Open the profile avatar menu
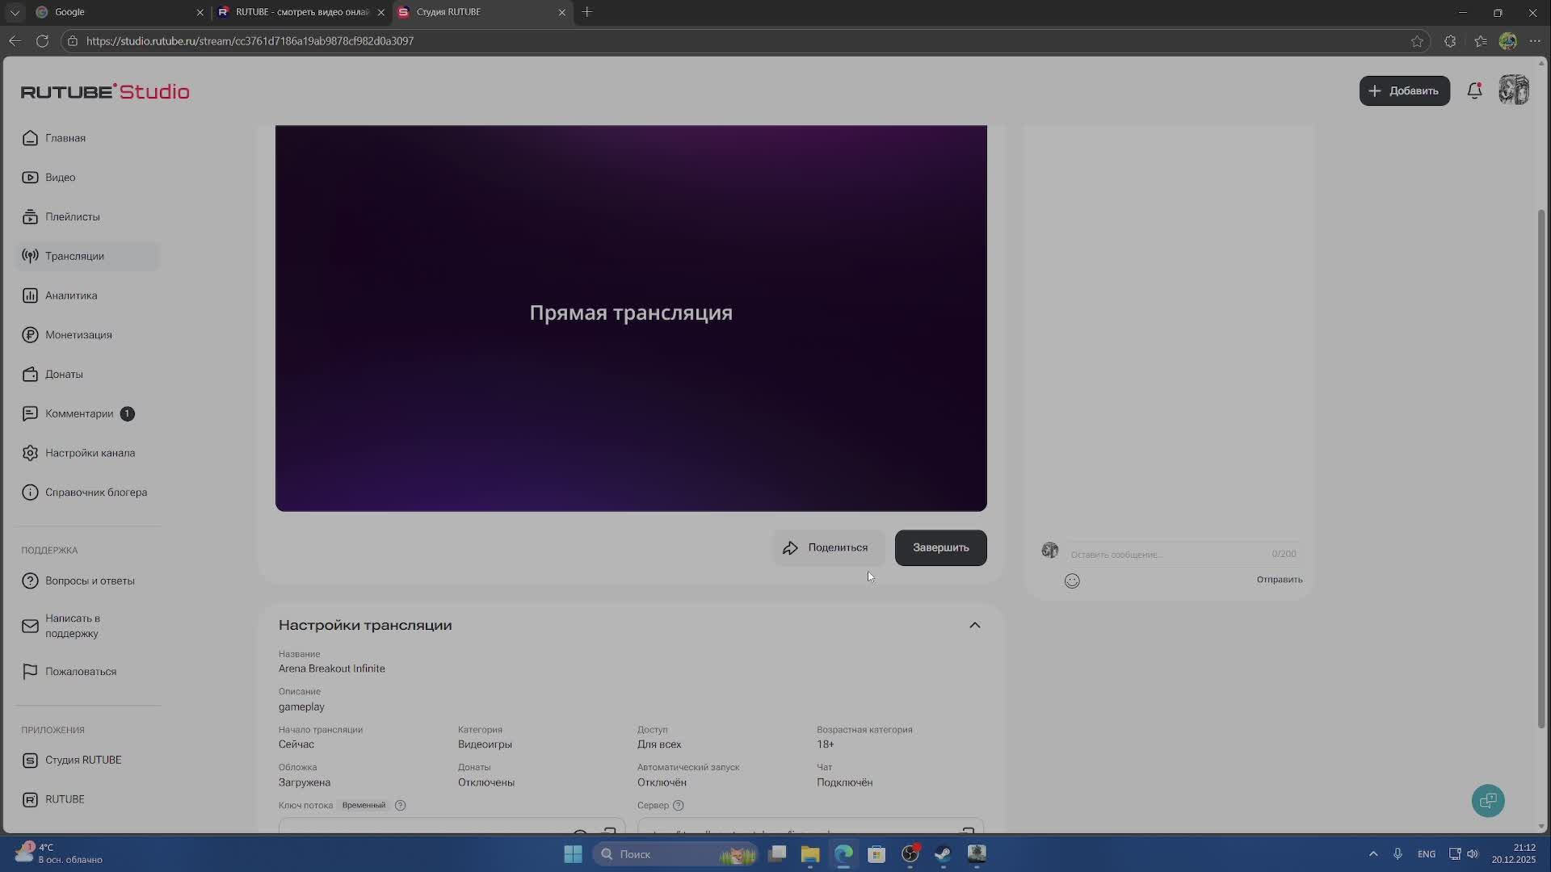The height and width of the screenshot is (872, 1551). (x=1513, y=90)
